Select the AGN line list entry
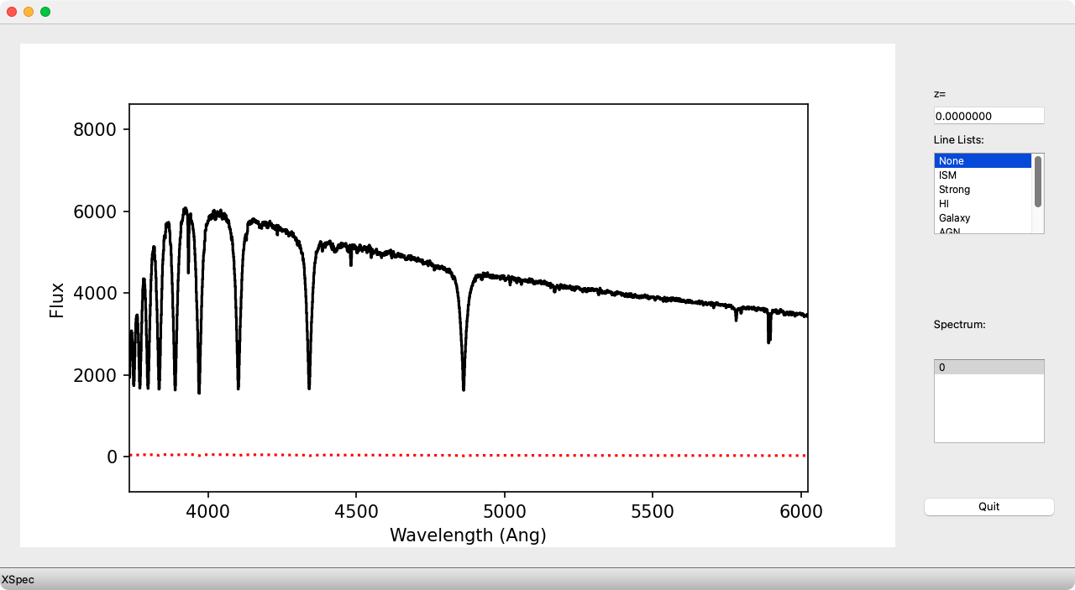This screenshot has height=590, width=1075. (983, 230)
